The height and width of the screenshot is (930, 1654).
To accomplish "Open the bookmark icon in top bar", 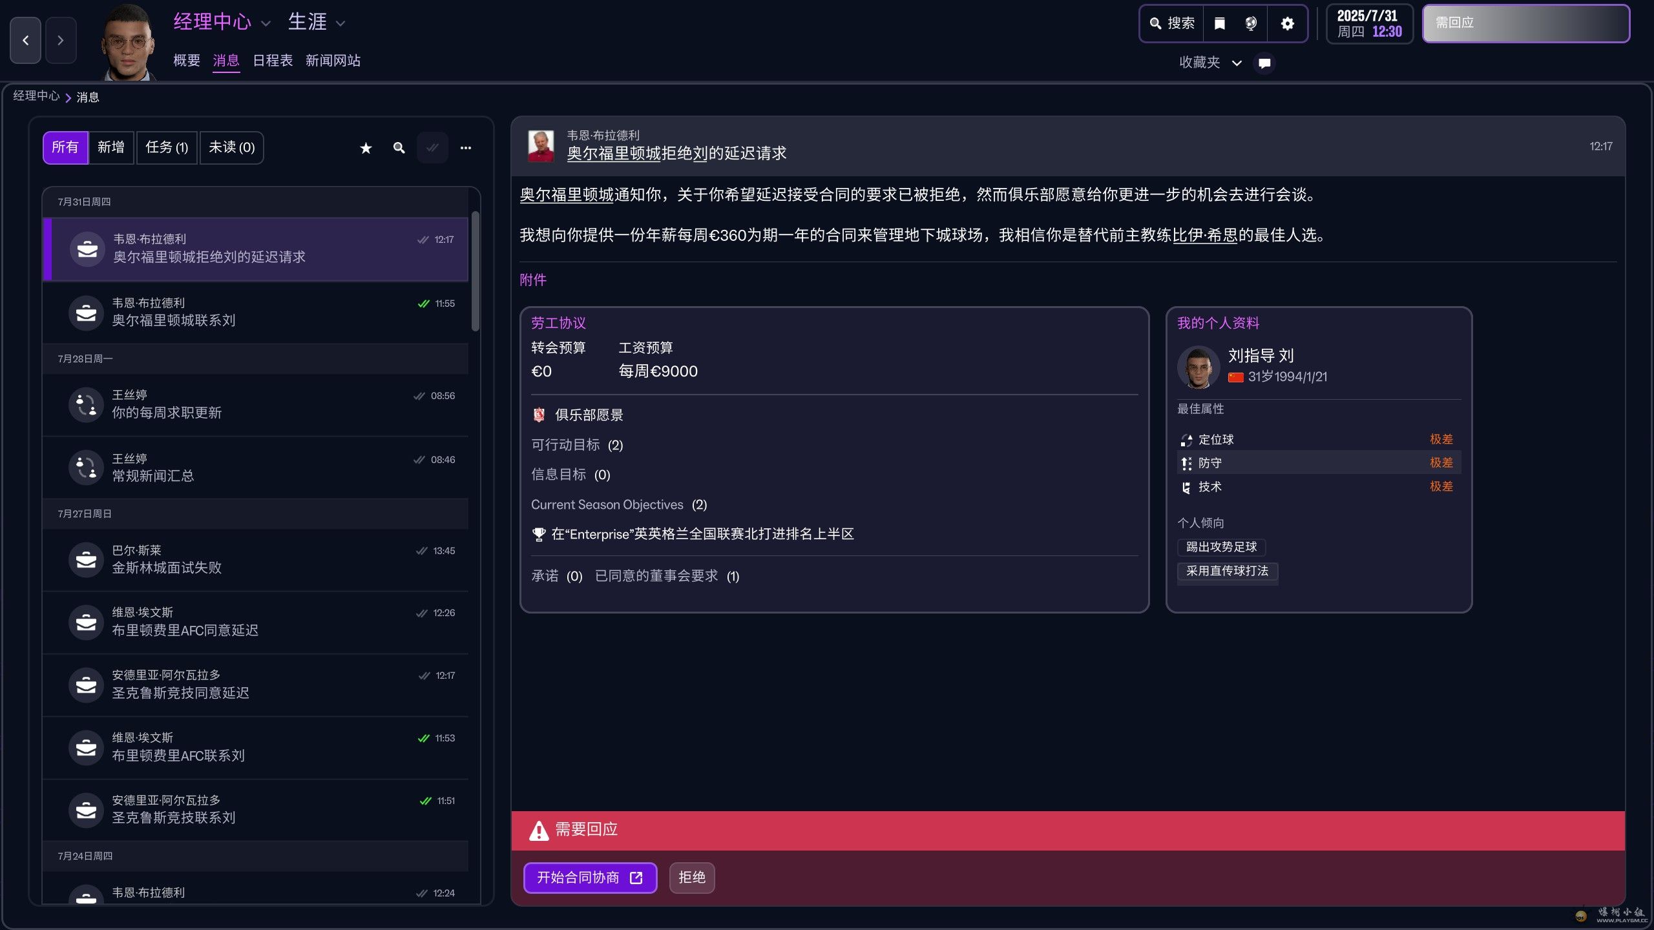I will click(x=1219, y=24).
